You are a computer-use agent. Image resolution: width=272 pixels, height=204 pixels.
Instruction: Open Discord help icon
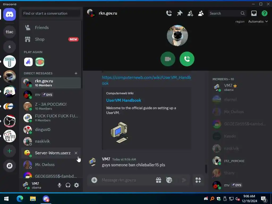(264, 13)
